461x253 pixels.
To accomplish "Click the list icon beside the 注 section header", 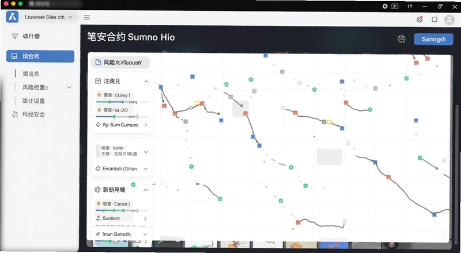I will pos(98,81).
